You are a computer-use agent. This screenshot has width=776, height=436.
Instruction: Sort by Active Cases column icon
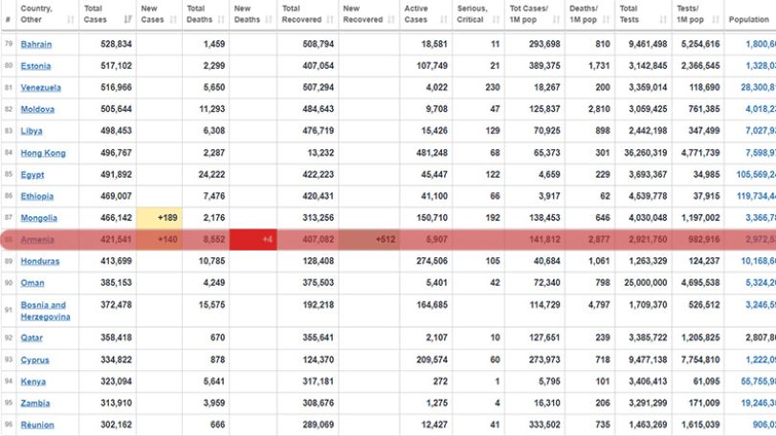443,20
